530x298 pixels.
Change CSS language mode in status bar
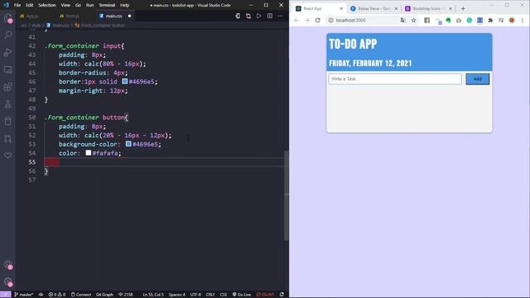pyautogui.click(x=224, y=295)
